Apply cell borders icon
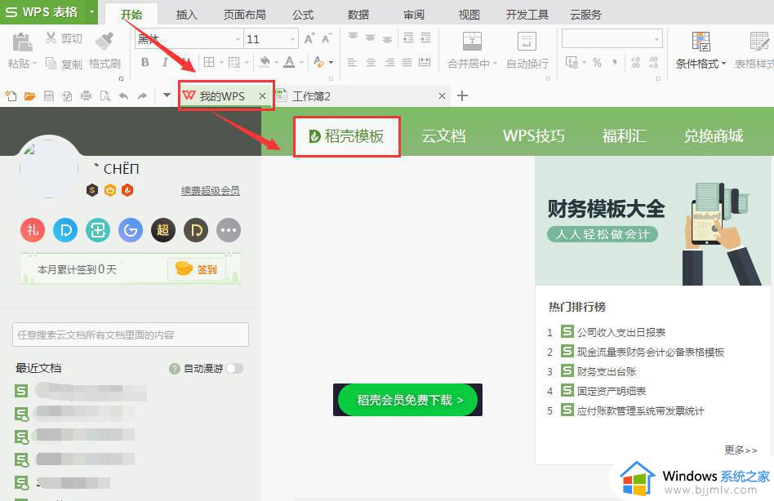Image resolution: width=774 pixels, height=501 pixels. pyautogui.click(x=209, y=62)
